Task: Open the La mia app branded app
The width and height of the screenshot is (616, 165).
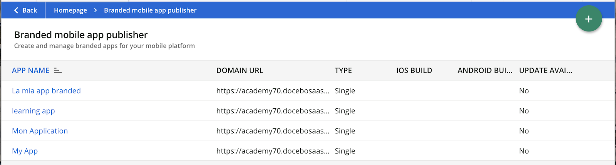Action: [x=46, y=91]
